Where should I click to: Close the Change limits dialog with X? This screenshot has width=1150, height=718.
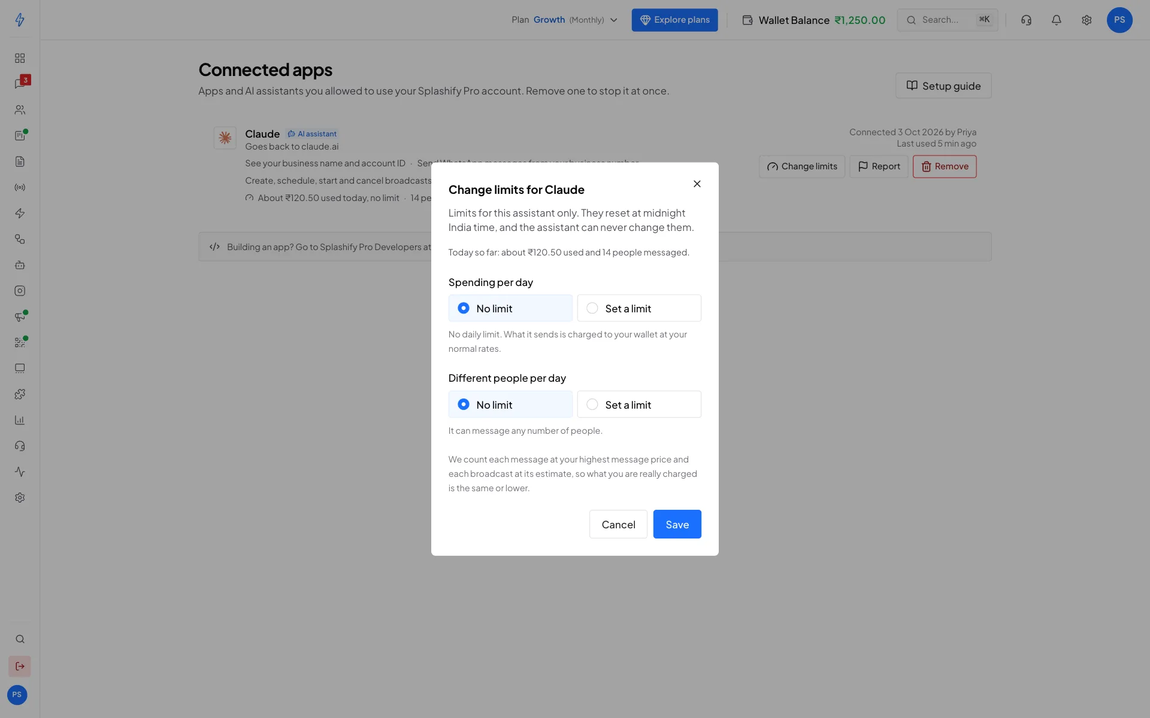697,184
